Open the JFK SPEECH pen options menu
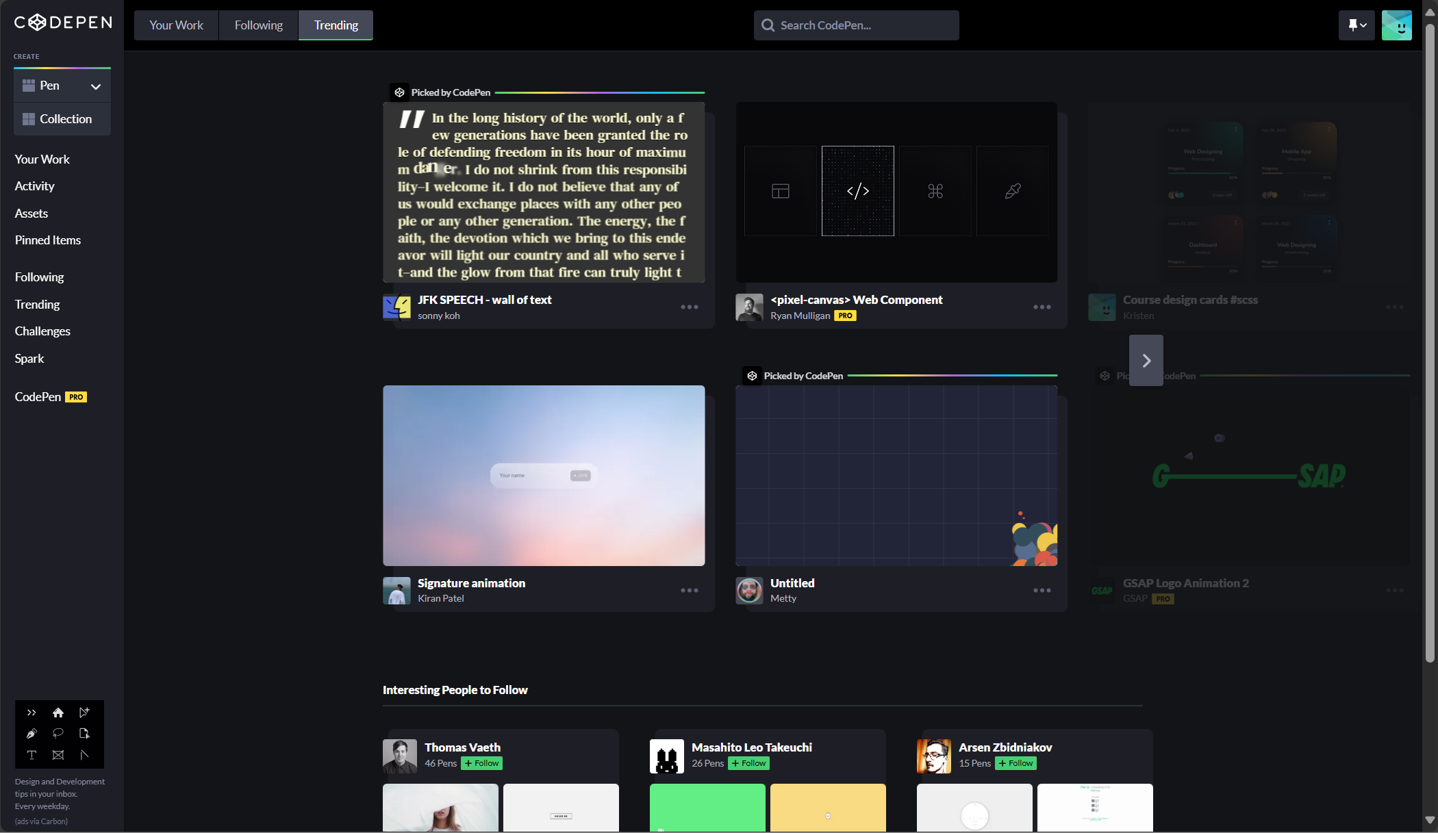The image size is (1438, 833). pyautogui.click(x=689, y=307)
